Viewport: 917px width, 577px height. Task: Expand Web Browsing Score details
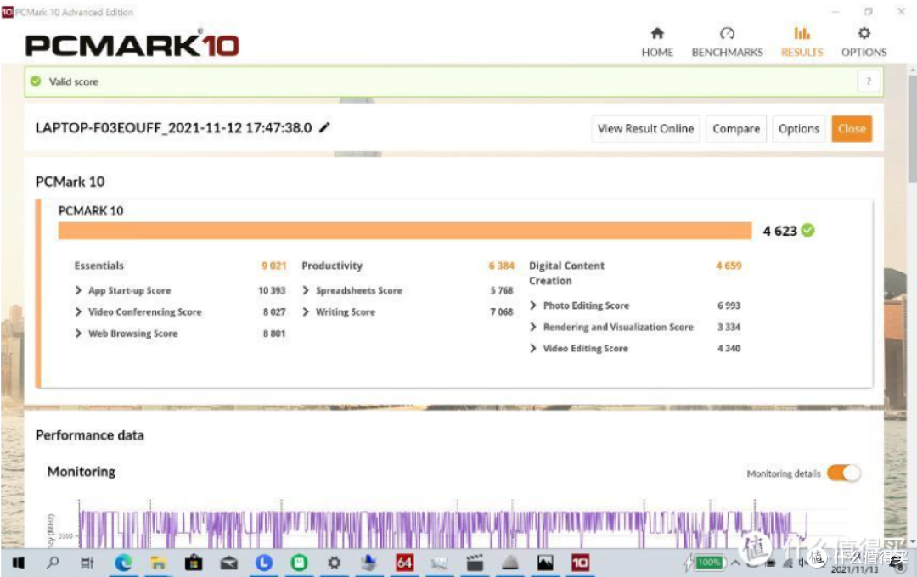(x=78, y=333)
